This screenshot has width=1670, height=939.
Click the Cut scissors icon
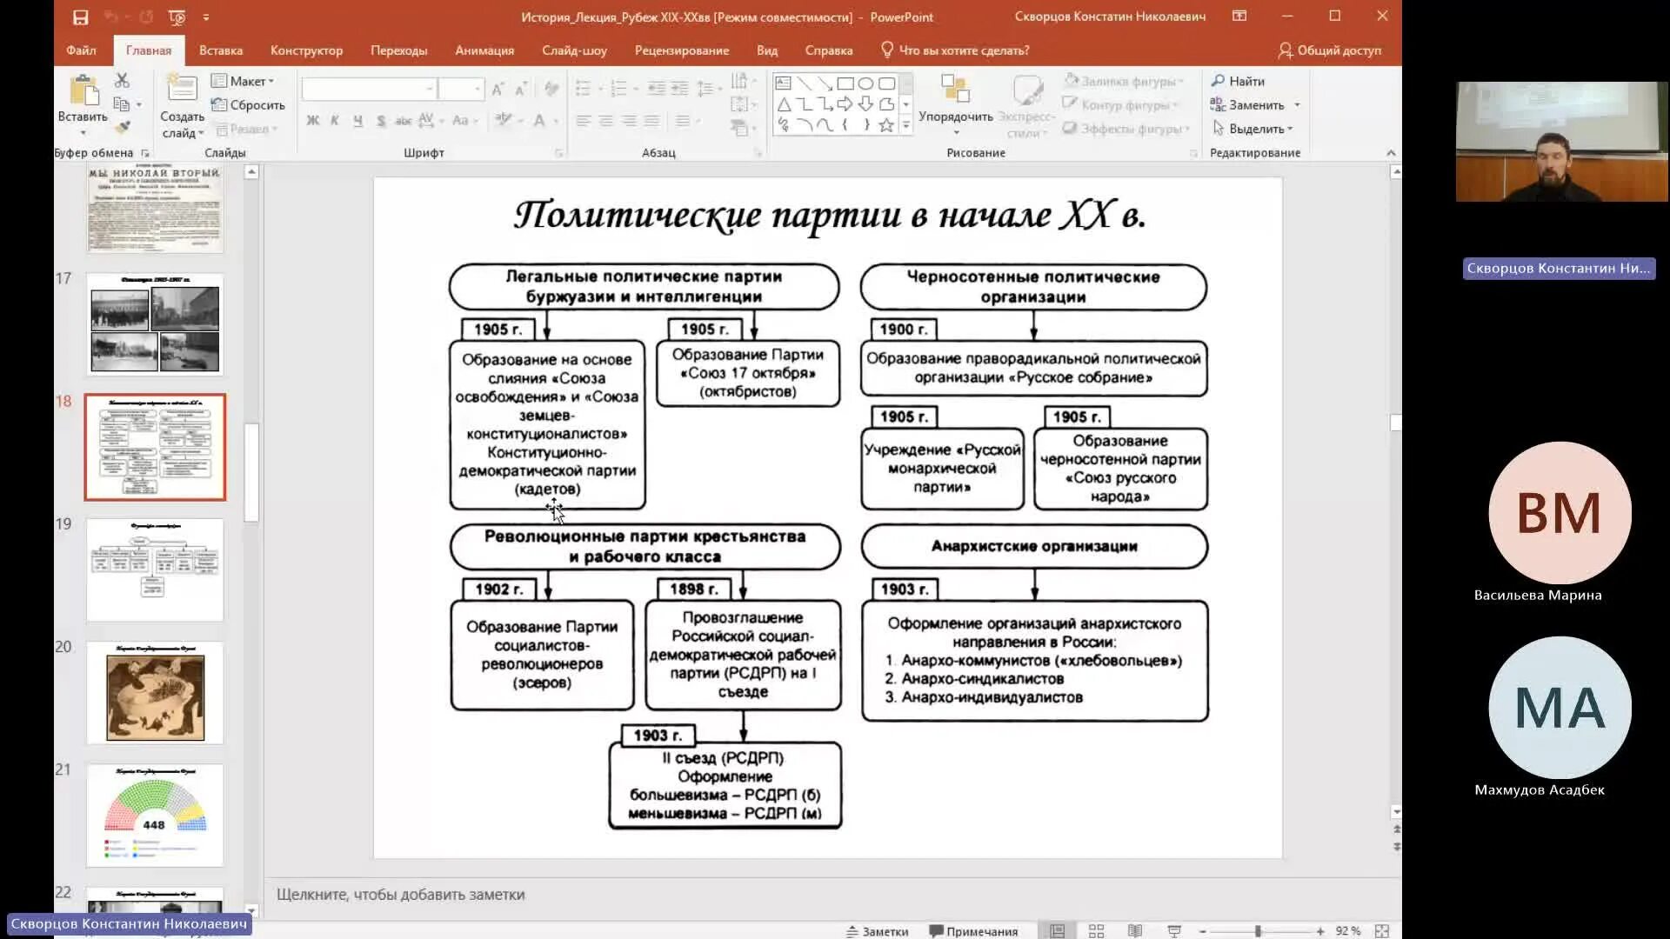(x=122, y=81)
